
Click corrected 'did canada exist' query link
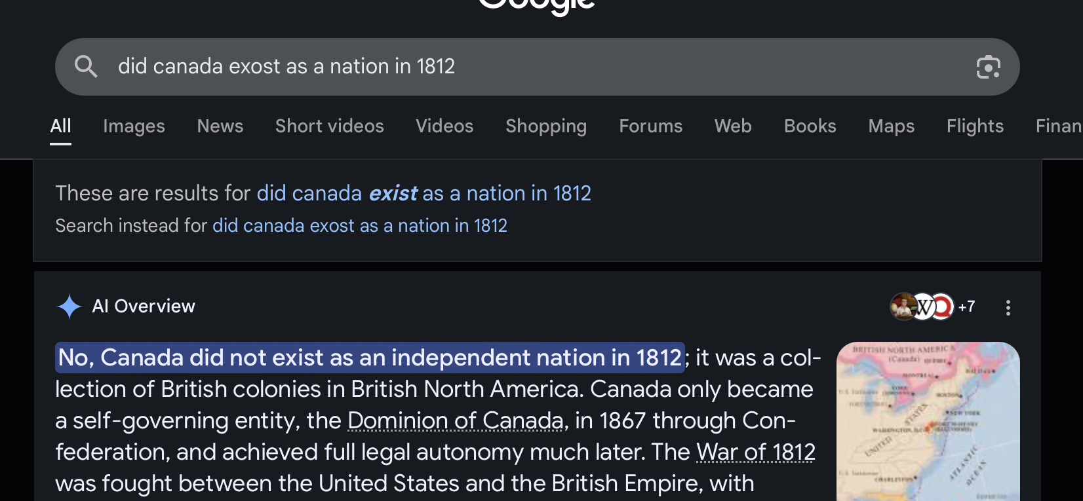point(423,193)
